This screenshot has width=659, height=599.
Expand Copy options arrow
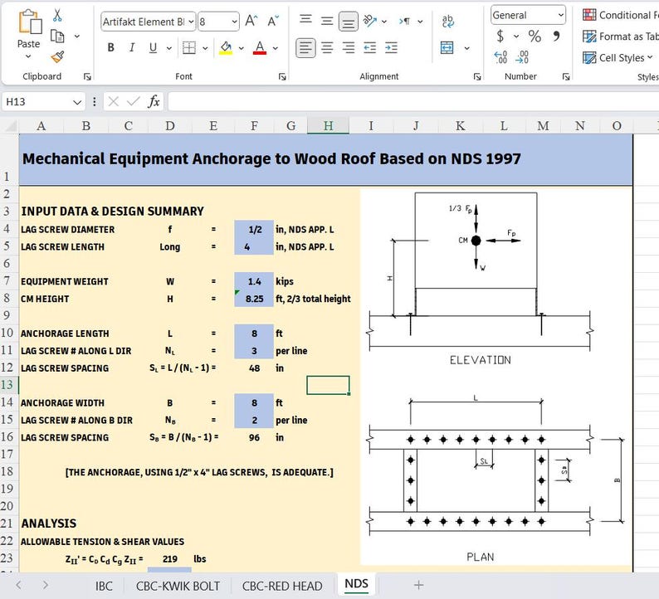coord(77,37)
